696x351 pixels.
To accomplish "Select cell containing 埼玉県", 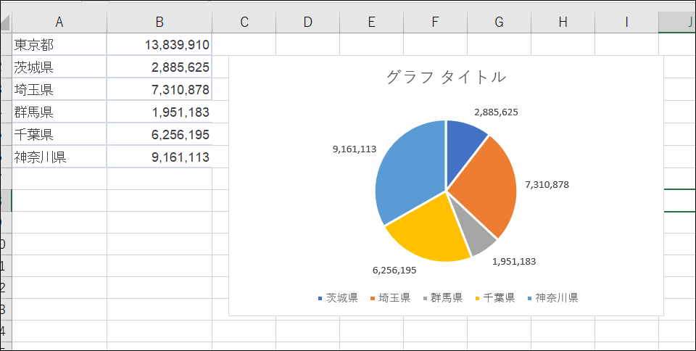I will point(59,90).
